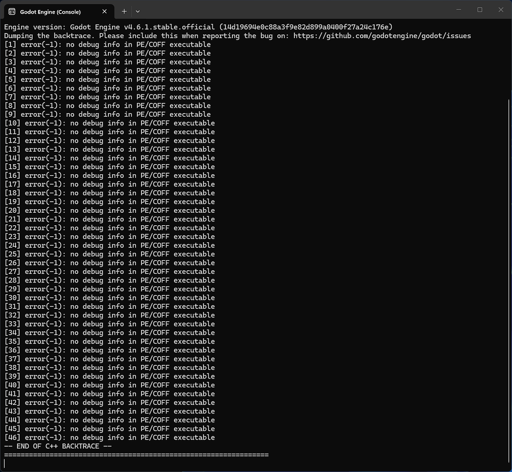Image resolution: width=512 pixels, height=472 pixels.
Task: Click backtrace line [45]
Action: (109, 429)
